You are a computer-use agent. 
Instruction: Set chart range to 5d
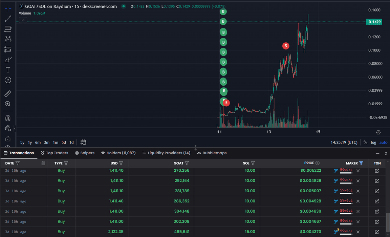tap(64, 143)
